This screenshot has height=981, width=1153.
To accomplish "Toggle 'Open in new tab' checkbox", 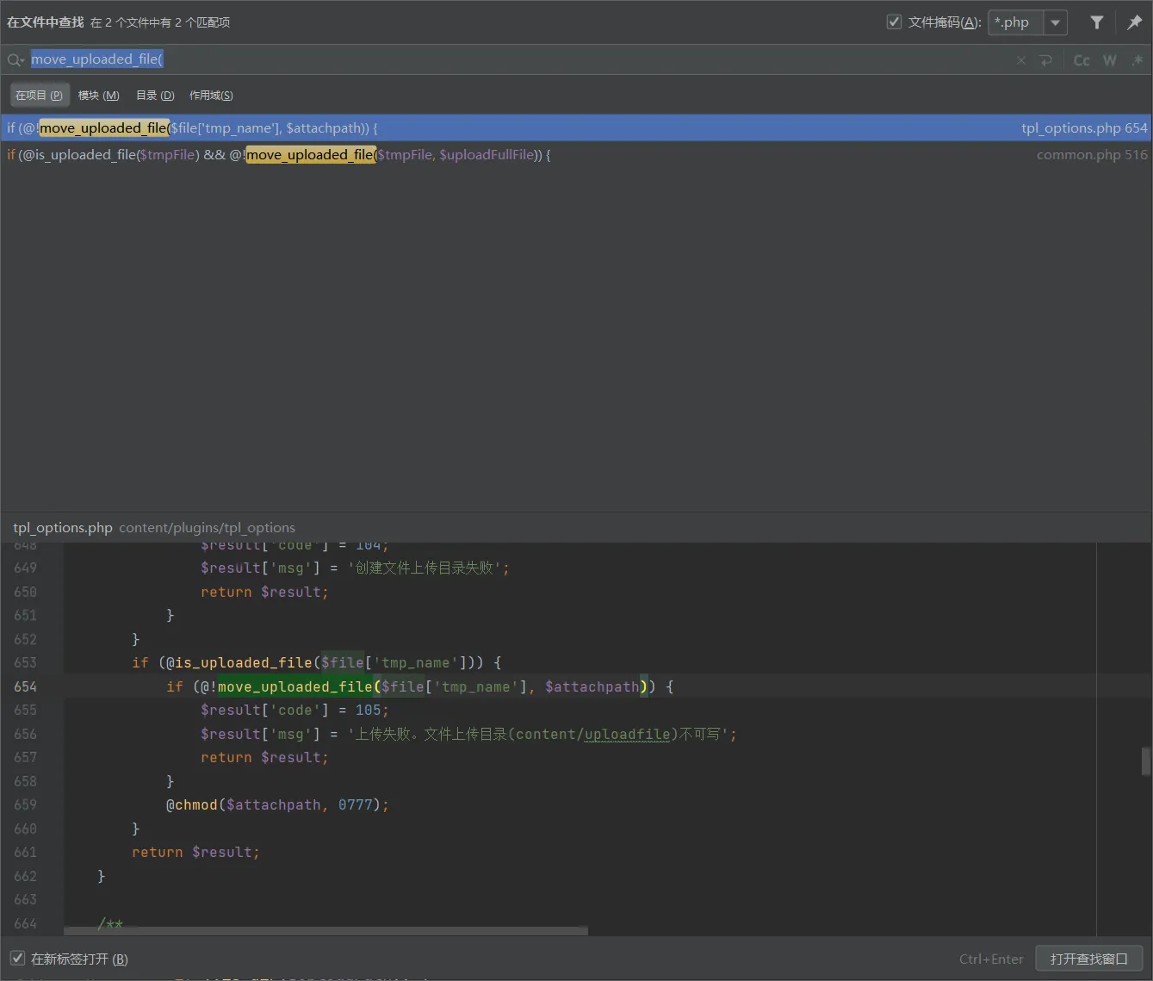I will [17, 959].
